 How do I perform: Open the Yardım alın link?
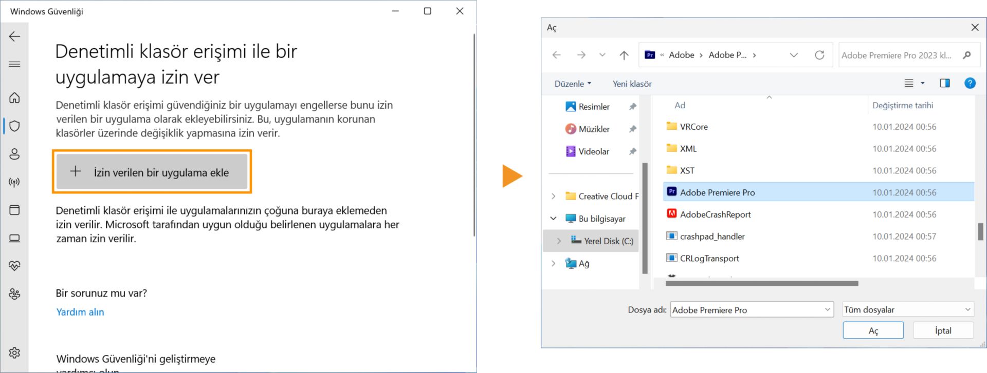point(80,312)
